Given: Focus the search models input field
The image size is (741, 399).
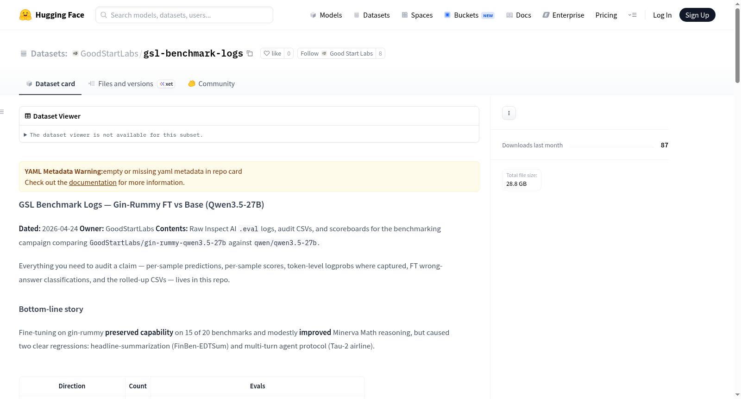Looking at the screenshot, I should [184, 15].
